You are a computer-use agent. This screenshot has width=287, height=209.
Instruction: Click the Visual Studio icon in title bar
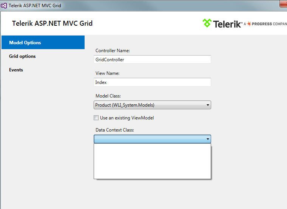[4, 6]
